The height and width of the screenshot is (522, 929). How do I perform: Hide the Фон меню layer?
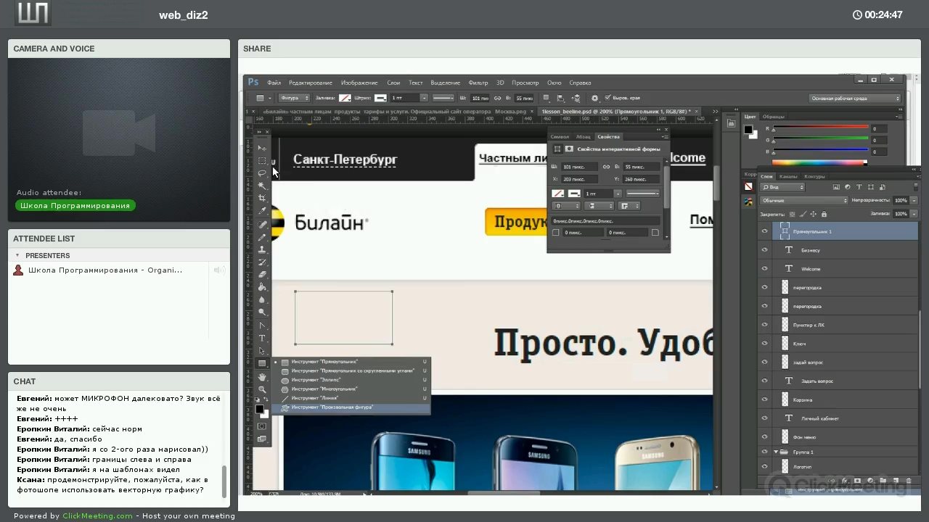764,436
